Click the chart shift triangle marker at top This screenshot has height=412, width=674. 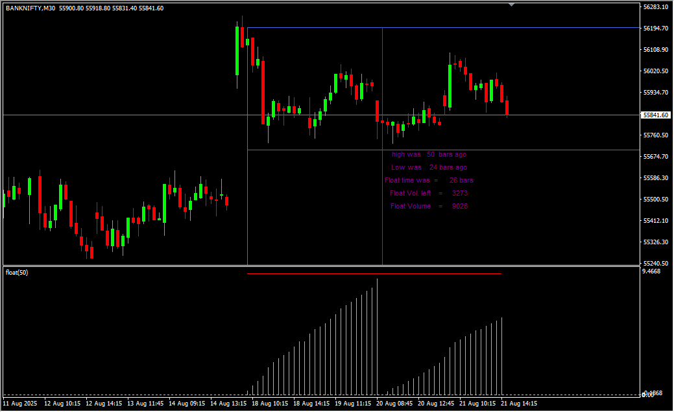[512, 5]
